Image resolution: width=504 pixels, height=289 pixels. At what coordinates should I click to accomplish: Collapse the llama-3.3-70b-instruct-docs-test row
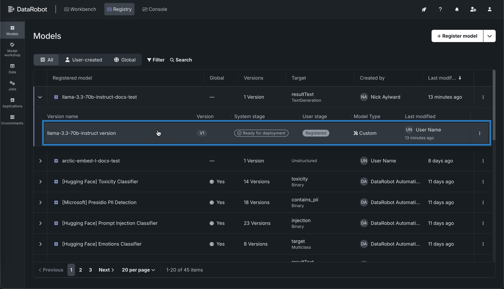40,97
